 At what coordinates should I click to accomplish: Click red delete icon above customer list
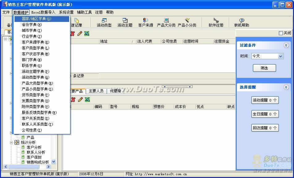(73, 33)
